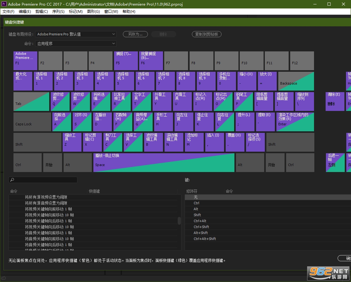
Task: Select the backslash 缩放到序列 key
Action: pyautogui.click(x=304, y=102)
